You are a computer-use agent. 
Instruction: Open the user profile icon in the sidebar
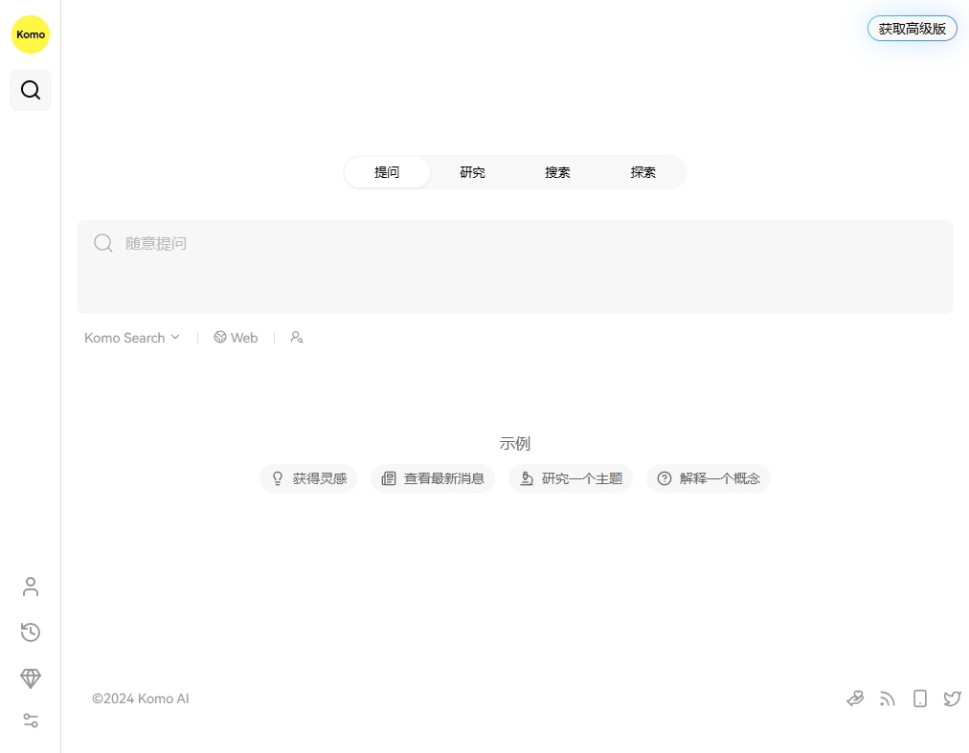(x=31, y=587)
